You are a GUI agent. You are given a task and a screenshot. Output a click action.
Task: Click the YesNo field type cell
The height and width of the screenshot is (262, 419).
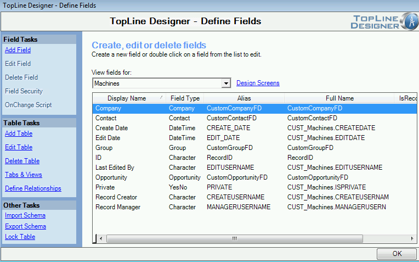pyautogui.click(x=178, y=187)
